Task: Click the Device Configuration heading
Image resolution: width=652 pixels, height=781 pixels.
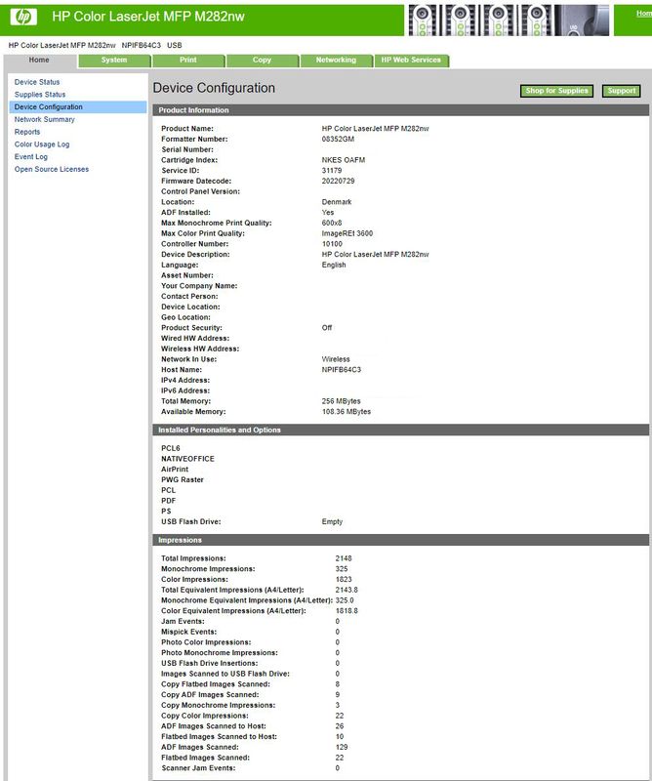Action: coord(214,88)
